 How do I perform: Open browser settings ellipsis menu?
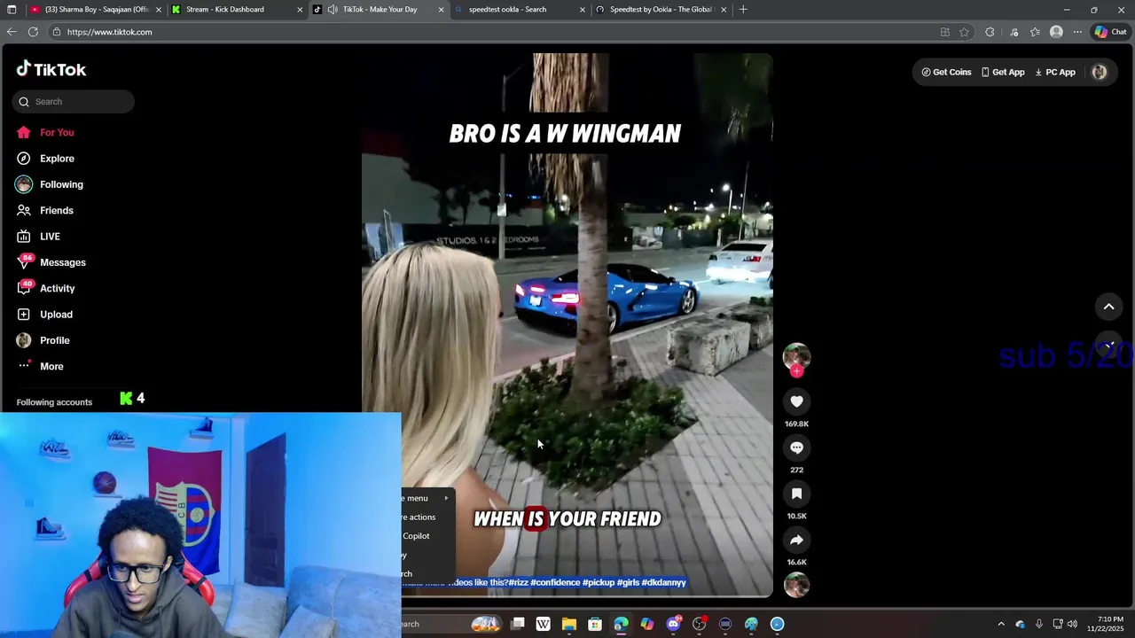coord(1077,32)
